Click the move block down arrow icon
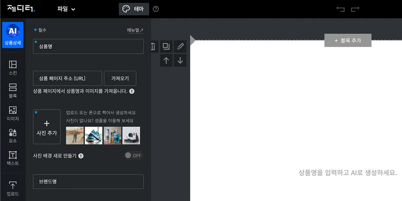Viewport: 402px width, 201px height. [x=180, y=61]
